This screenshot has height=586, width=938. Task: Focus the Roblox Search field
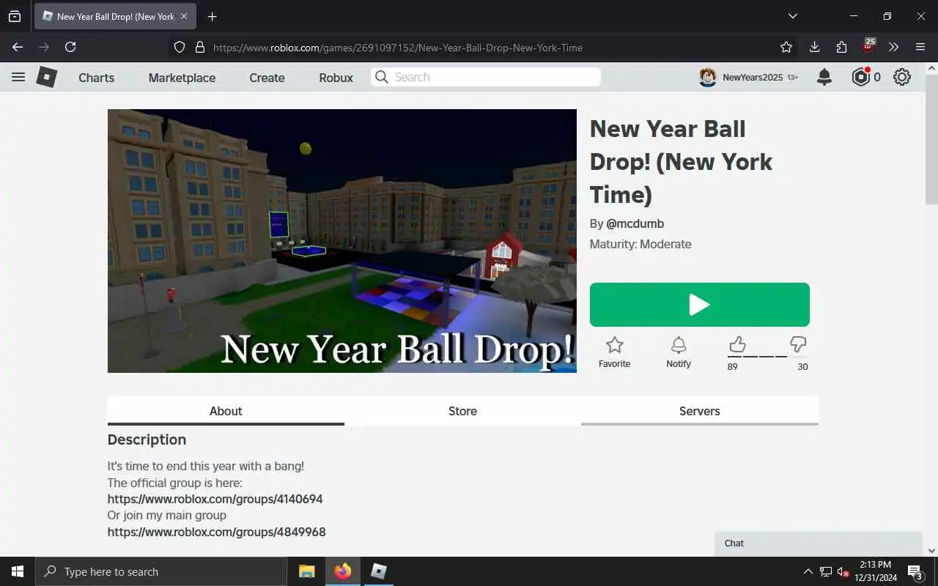(x=486, y=77)
